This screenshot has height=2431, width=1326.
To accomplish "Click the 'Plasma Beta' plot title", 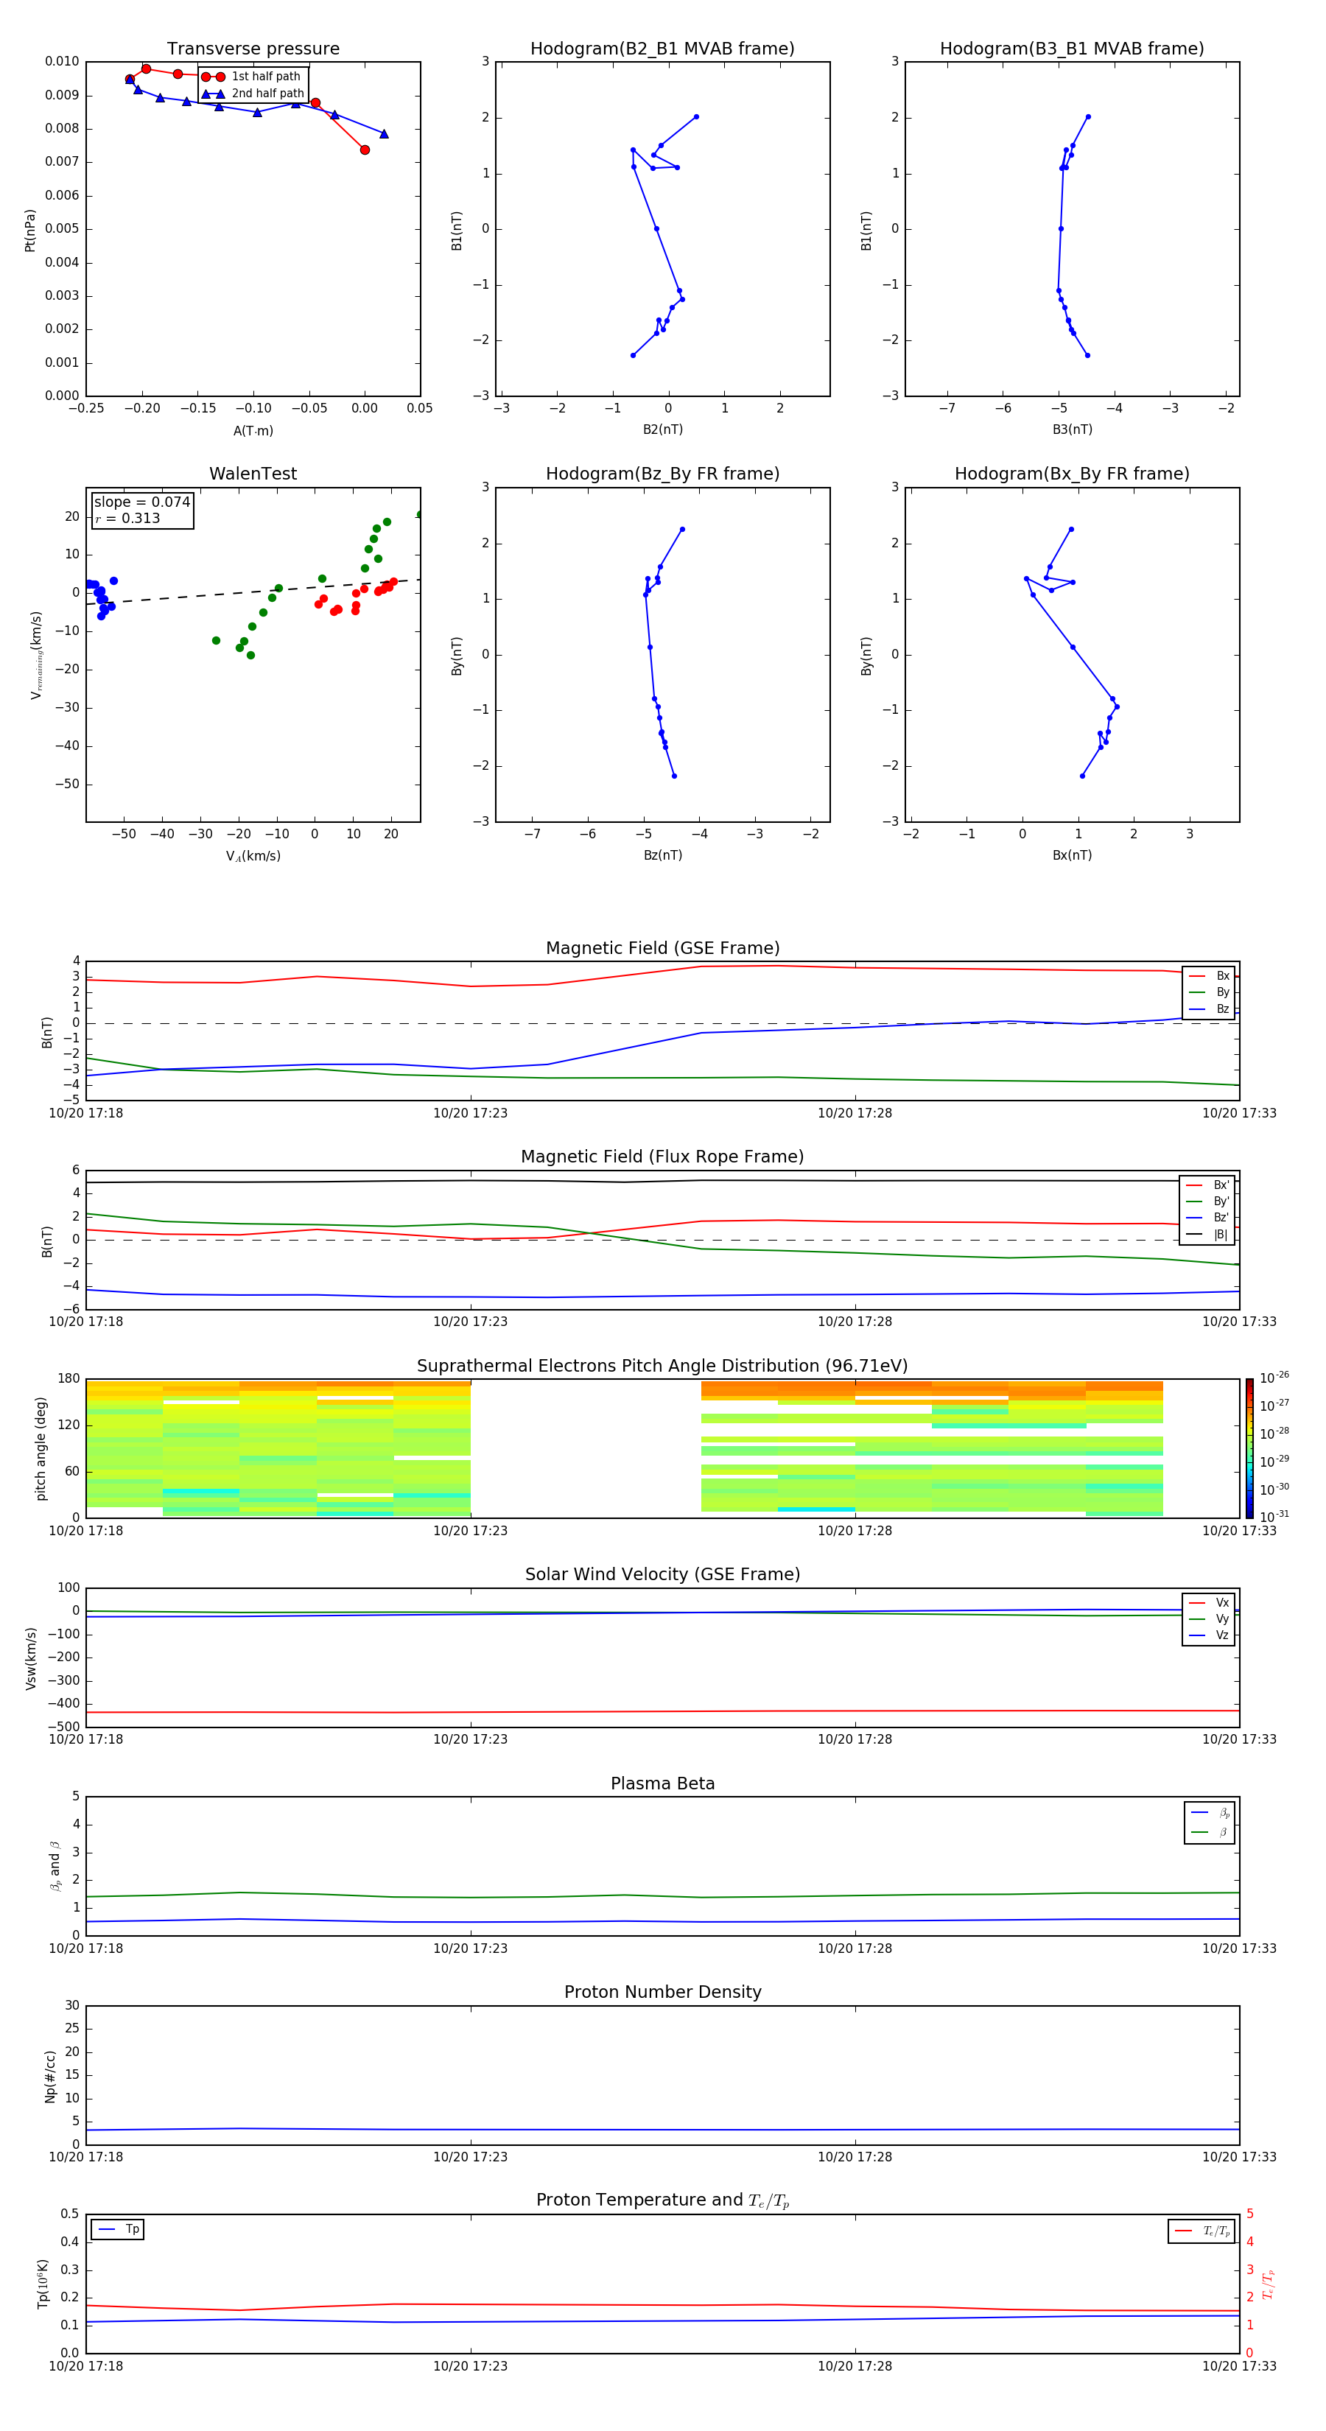I will point(662,1784).
